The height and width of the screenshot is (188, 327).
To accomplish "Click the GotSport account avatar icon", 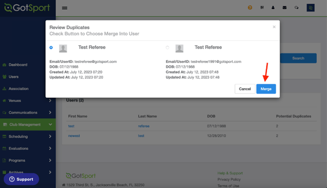I will 310,8.
